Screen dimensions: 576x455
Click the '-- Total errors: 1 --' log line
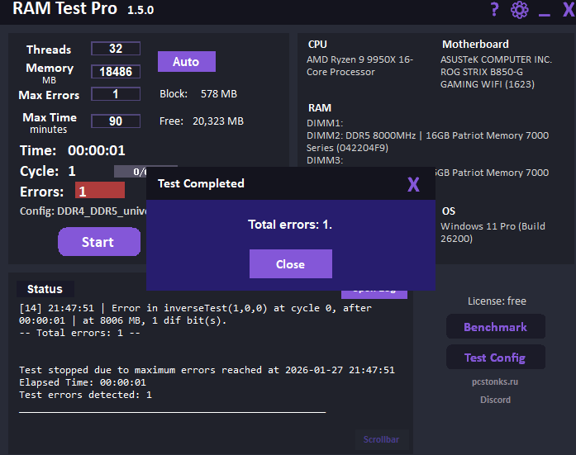[x=79, y=333]
